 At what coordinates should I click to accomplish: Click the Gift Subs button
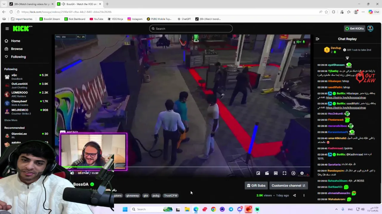[256, 185]
